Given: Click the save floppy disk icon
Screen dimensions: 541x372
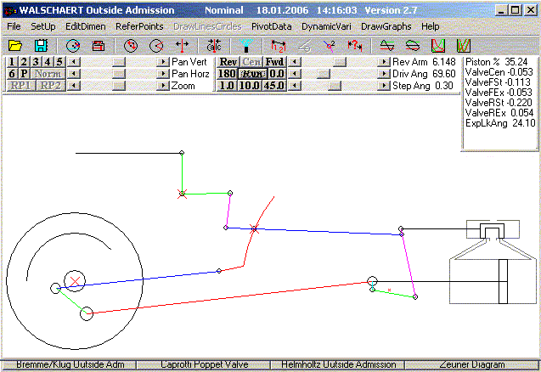Looking at the screenshot, I should coord(40,45).
